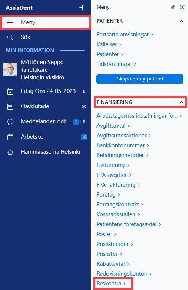Open Kallelser link
The width and height of the screenshot is (188, 290).
click(109, 44)
